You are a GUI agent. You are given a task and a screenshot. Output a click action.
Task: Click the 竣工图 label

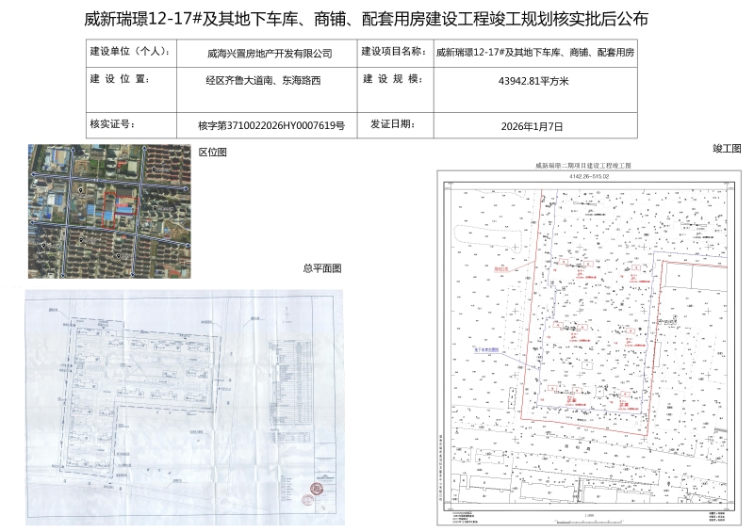[x=727, y=149]
